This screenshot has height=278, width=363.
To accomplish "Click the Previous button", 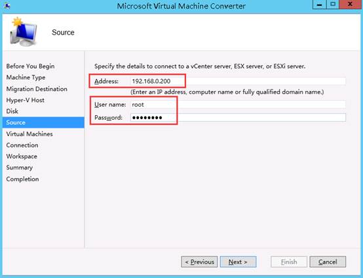I will click(x=199, y=262).
